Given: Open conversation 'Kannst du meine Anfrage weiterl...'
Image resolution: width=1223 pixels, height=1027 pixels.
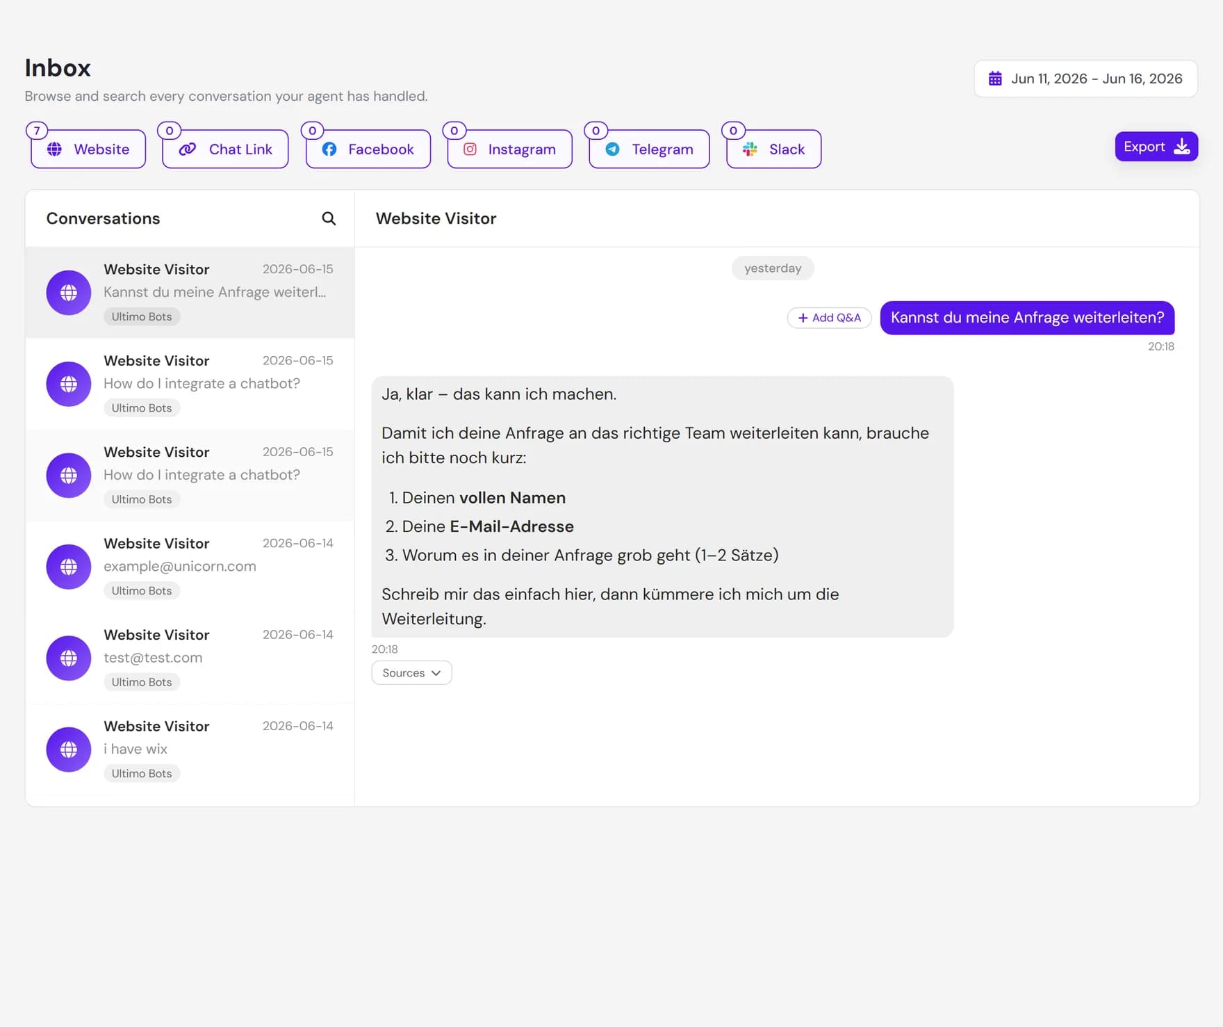Looking at the screenshot, I should pyautogui.click(x=190, y=293).
